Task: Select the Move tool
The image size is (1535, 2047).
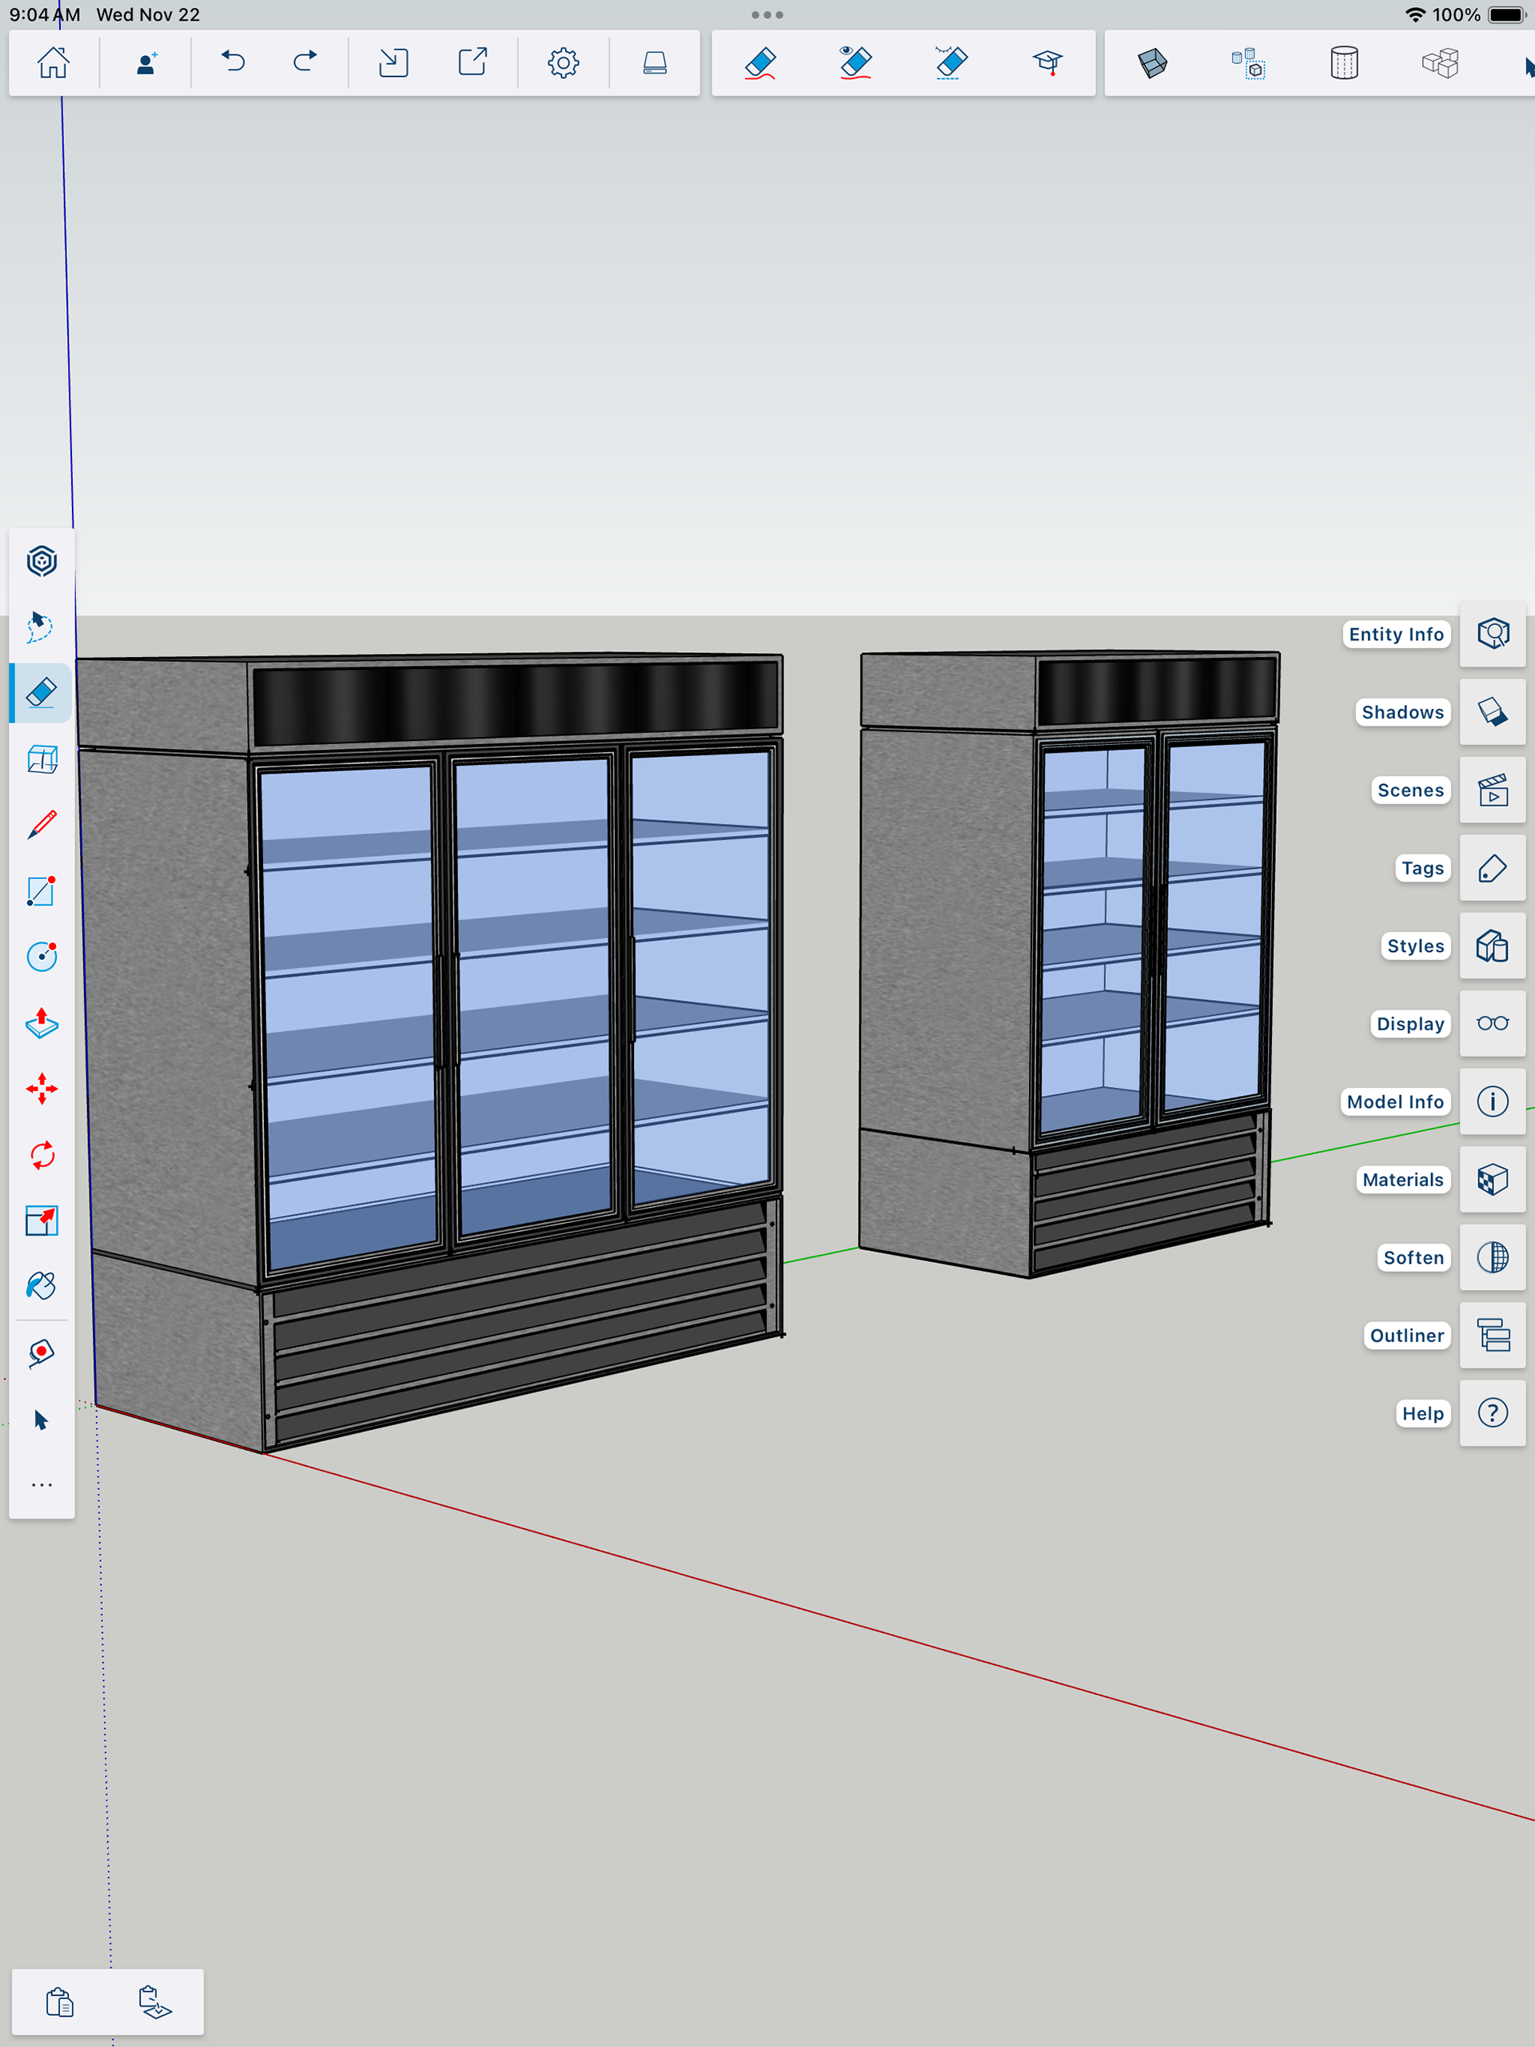Action: [42, 1089]
